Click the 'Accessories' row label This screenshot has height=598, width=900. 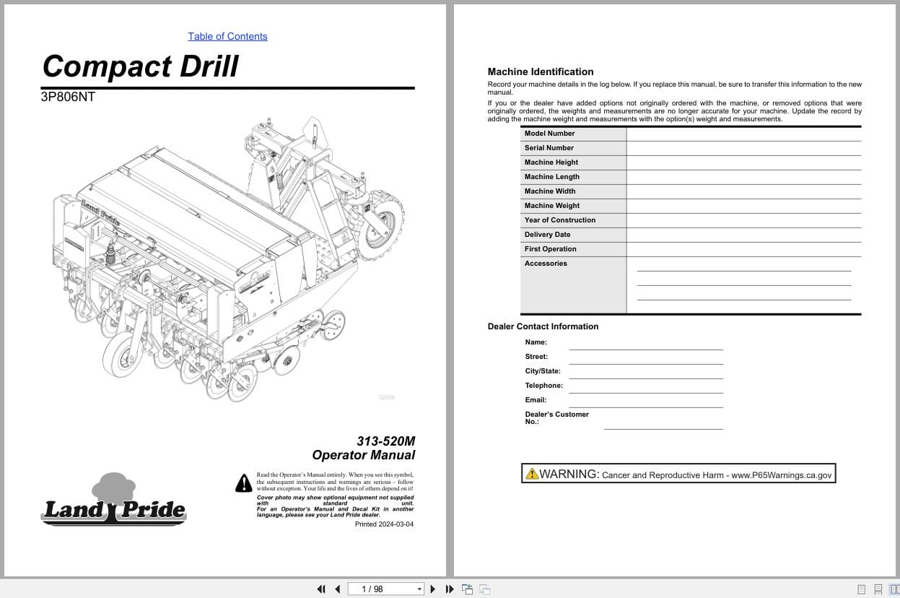(x=546, y=264)
